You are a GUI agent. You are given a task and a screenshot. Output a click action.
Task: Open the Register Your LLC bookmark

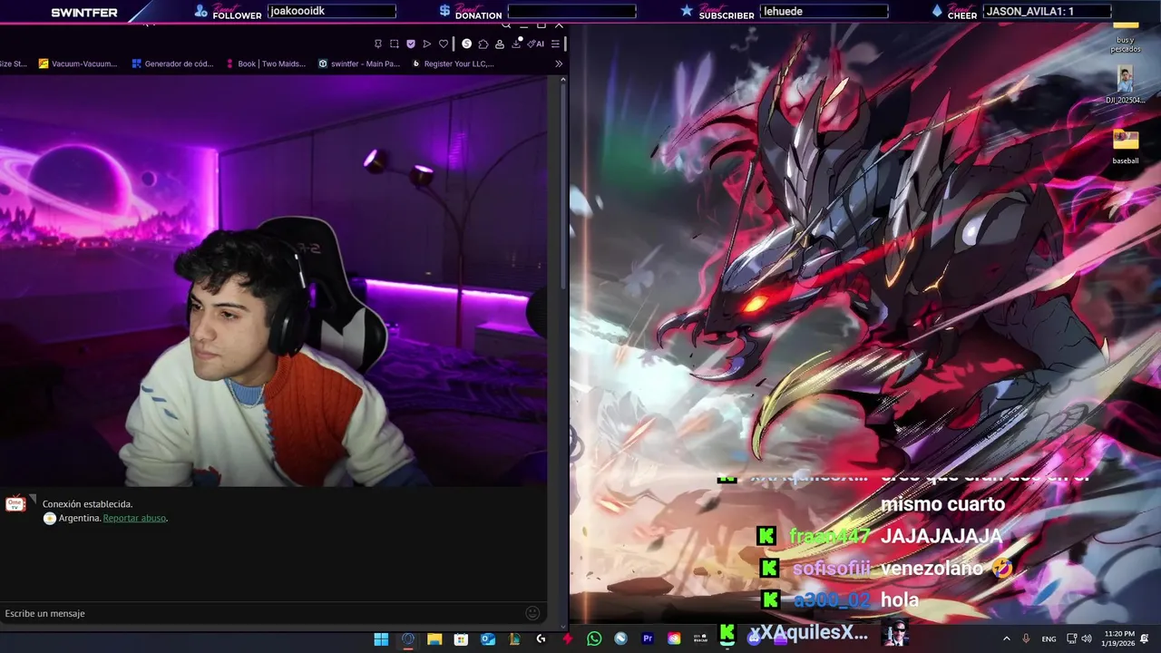click(x=453, y=63)
